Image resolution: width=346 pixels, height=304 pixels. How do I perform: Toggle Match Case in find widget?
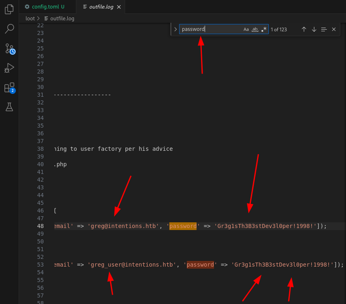[246, 29]
